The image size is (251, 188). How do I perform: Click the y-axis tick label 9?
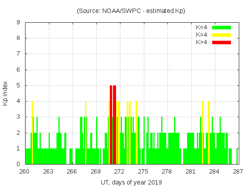pos(18,23)
